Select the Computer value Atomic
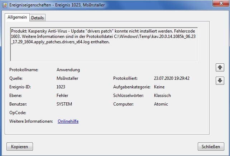Screen dimensions: 230x156 [x=161, y=104]
